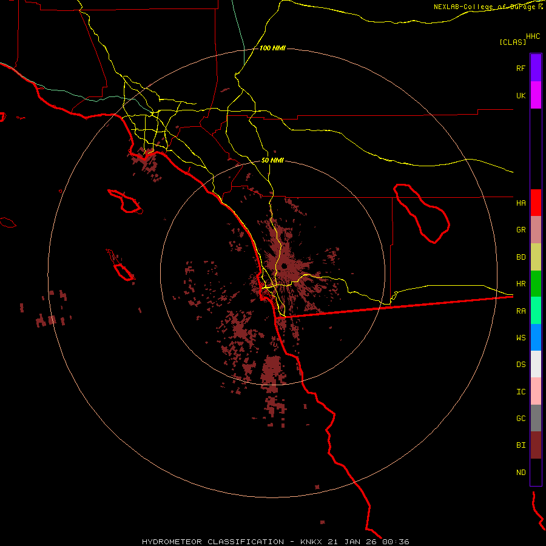Click the 'WS' legend label

(x=521, y=337)
